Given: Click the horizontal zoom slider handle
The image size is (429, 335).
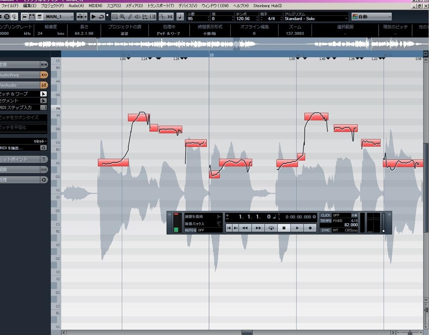Looking at the screenshot, I should pyautogui.click(x=410, y=333).
